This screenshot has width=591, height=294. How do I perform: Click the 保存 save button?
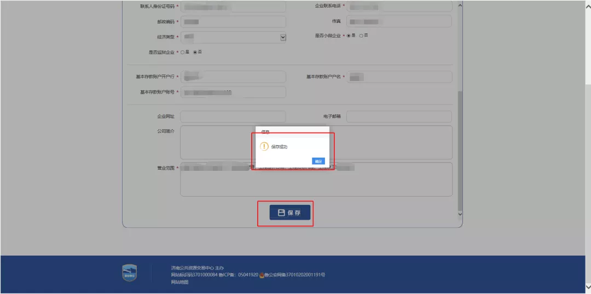[x=290, y=213]
